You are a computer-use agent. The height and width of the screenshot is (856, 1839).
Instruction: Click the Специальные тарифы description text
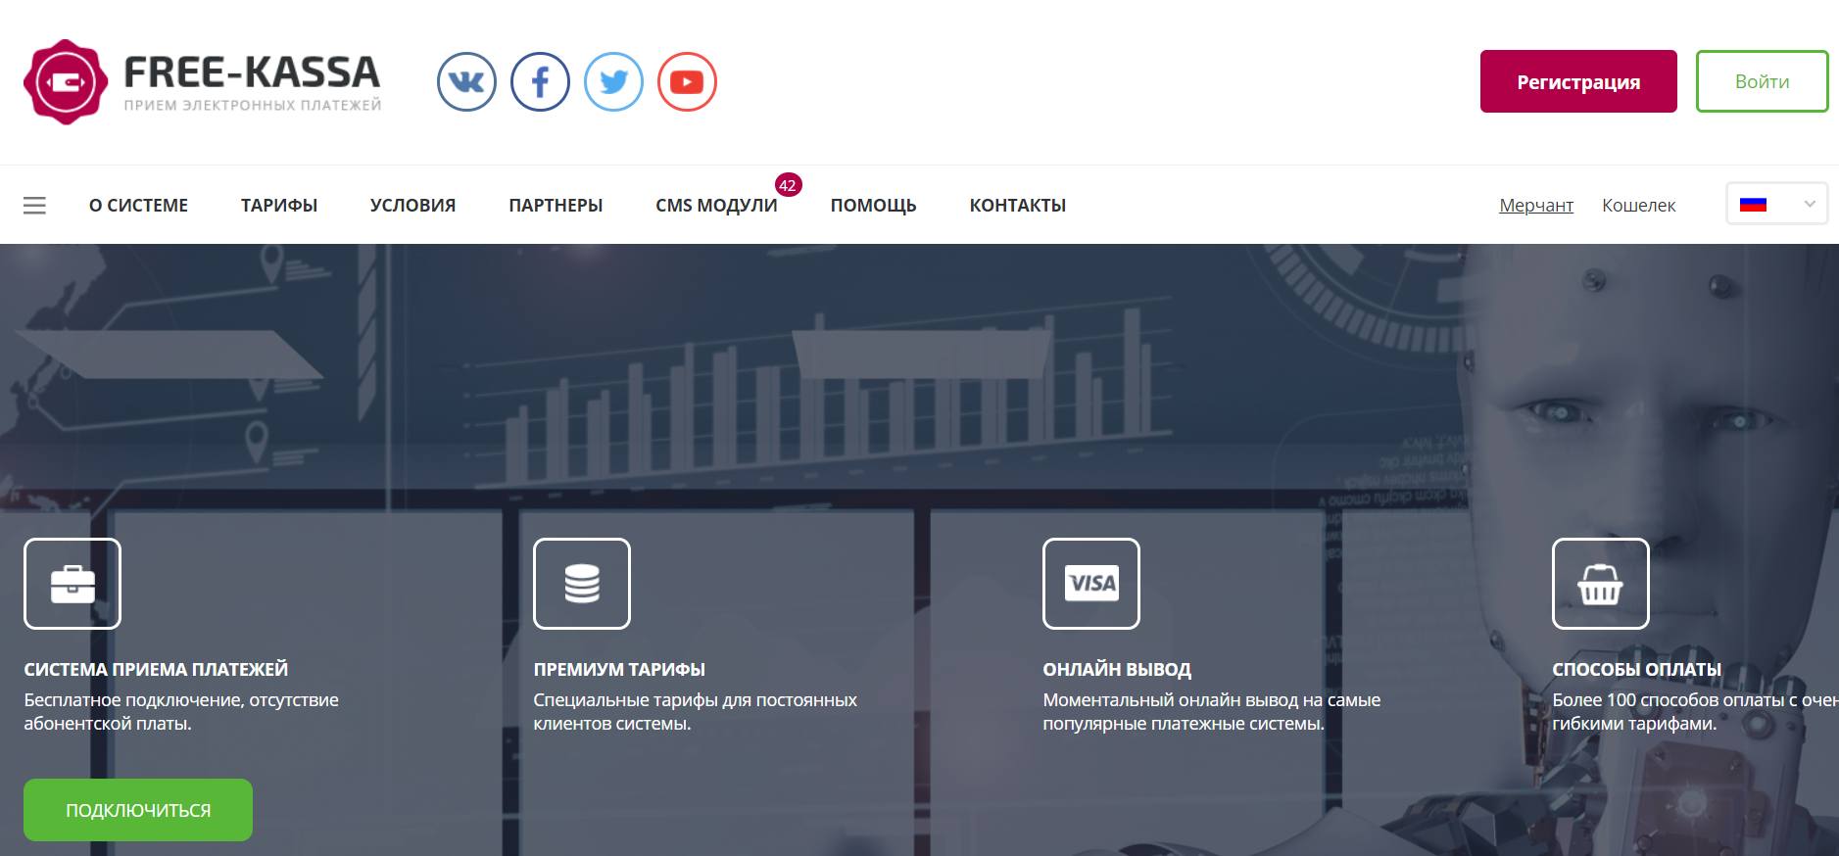point(696,712)
